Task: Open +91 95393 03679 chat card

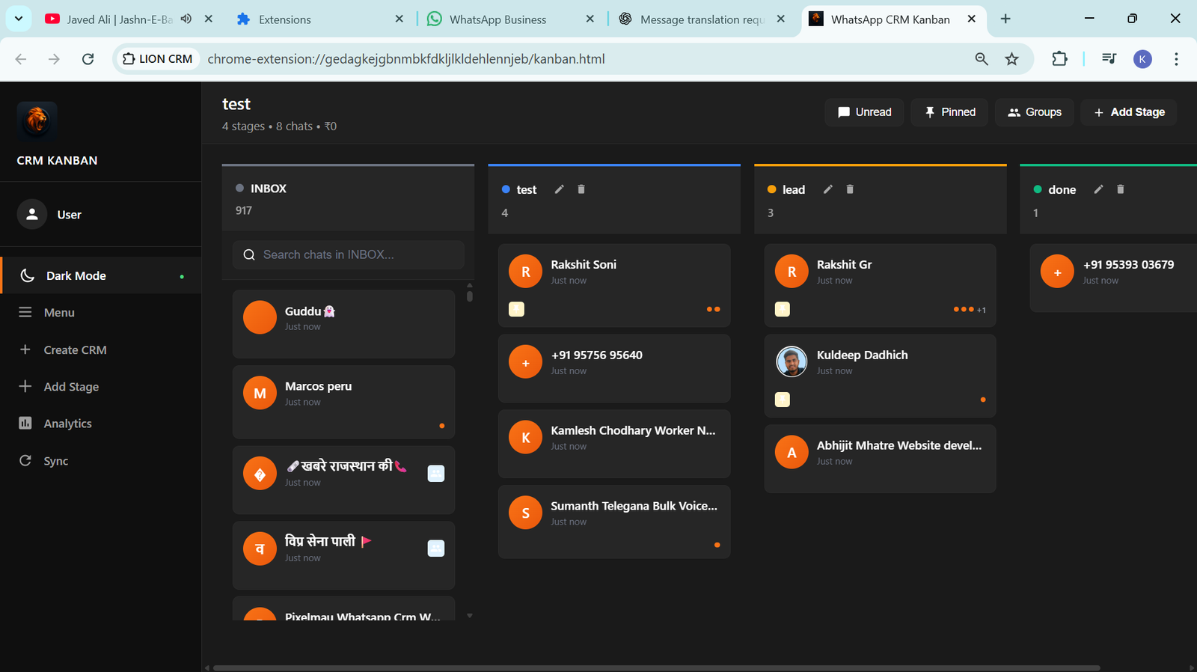Action: (x=1113, y=278)
